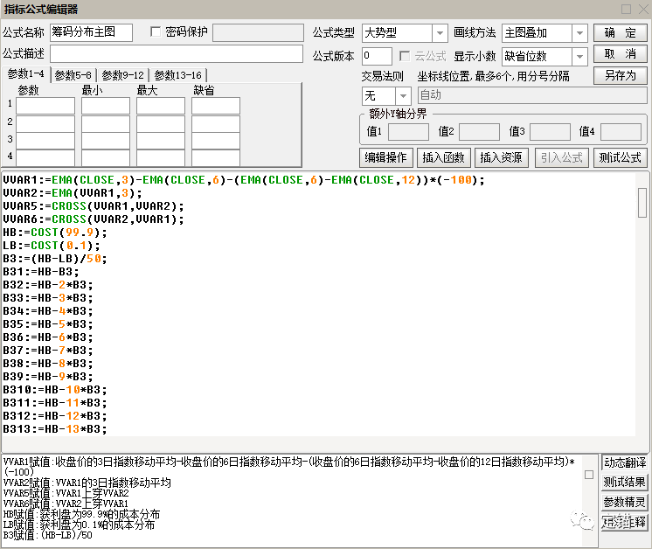
Task: Click the 值3 extra Y-axis field
Action: [550, 132]
